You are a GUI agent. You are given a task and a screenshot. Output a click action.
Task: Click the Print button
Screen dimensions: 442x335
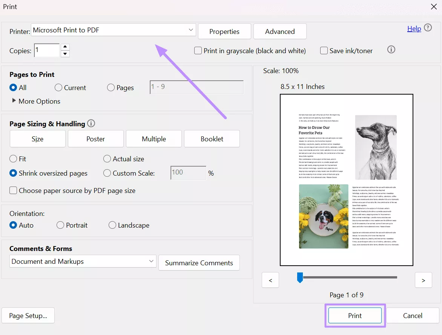pyautogui.click(x=355, y=315)
